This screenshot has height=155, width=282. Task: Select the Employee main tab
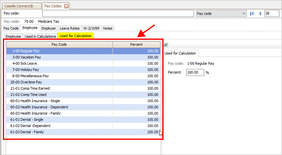[x=30, y=28]
